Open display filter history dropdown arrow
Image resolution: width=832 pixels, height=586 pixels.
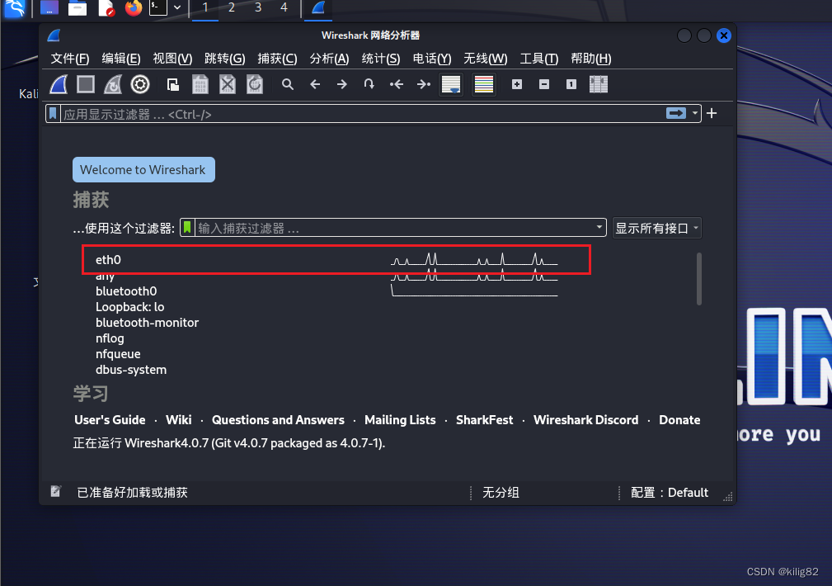694,113
